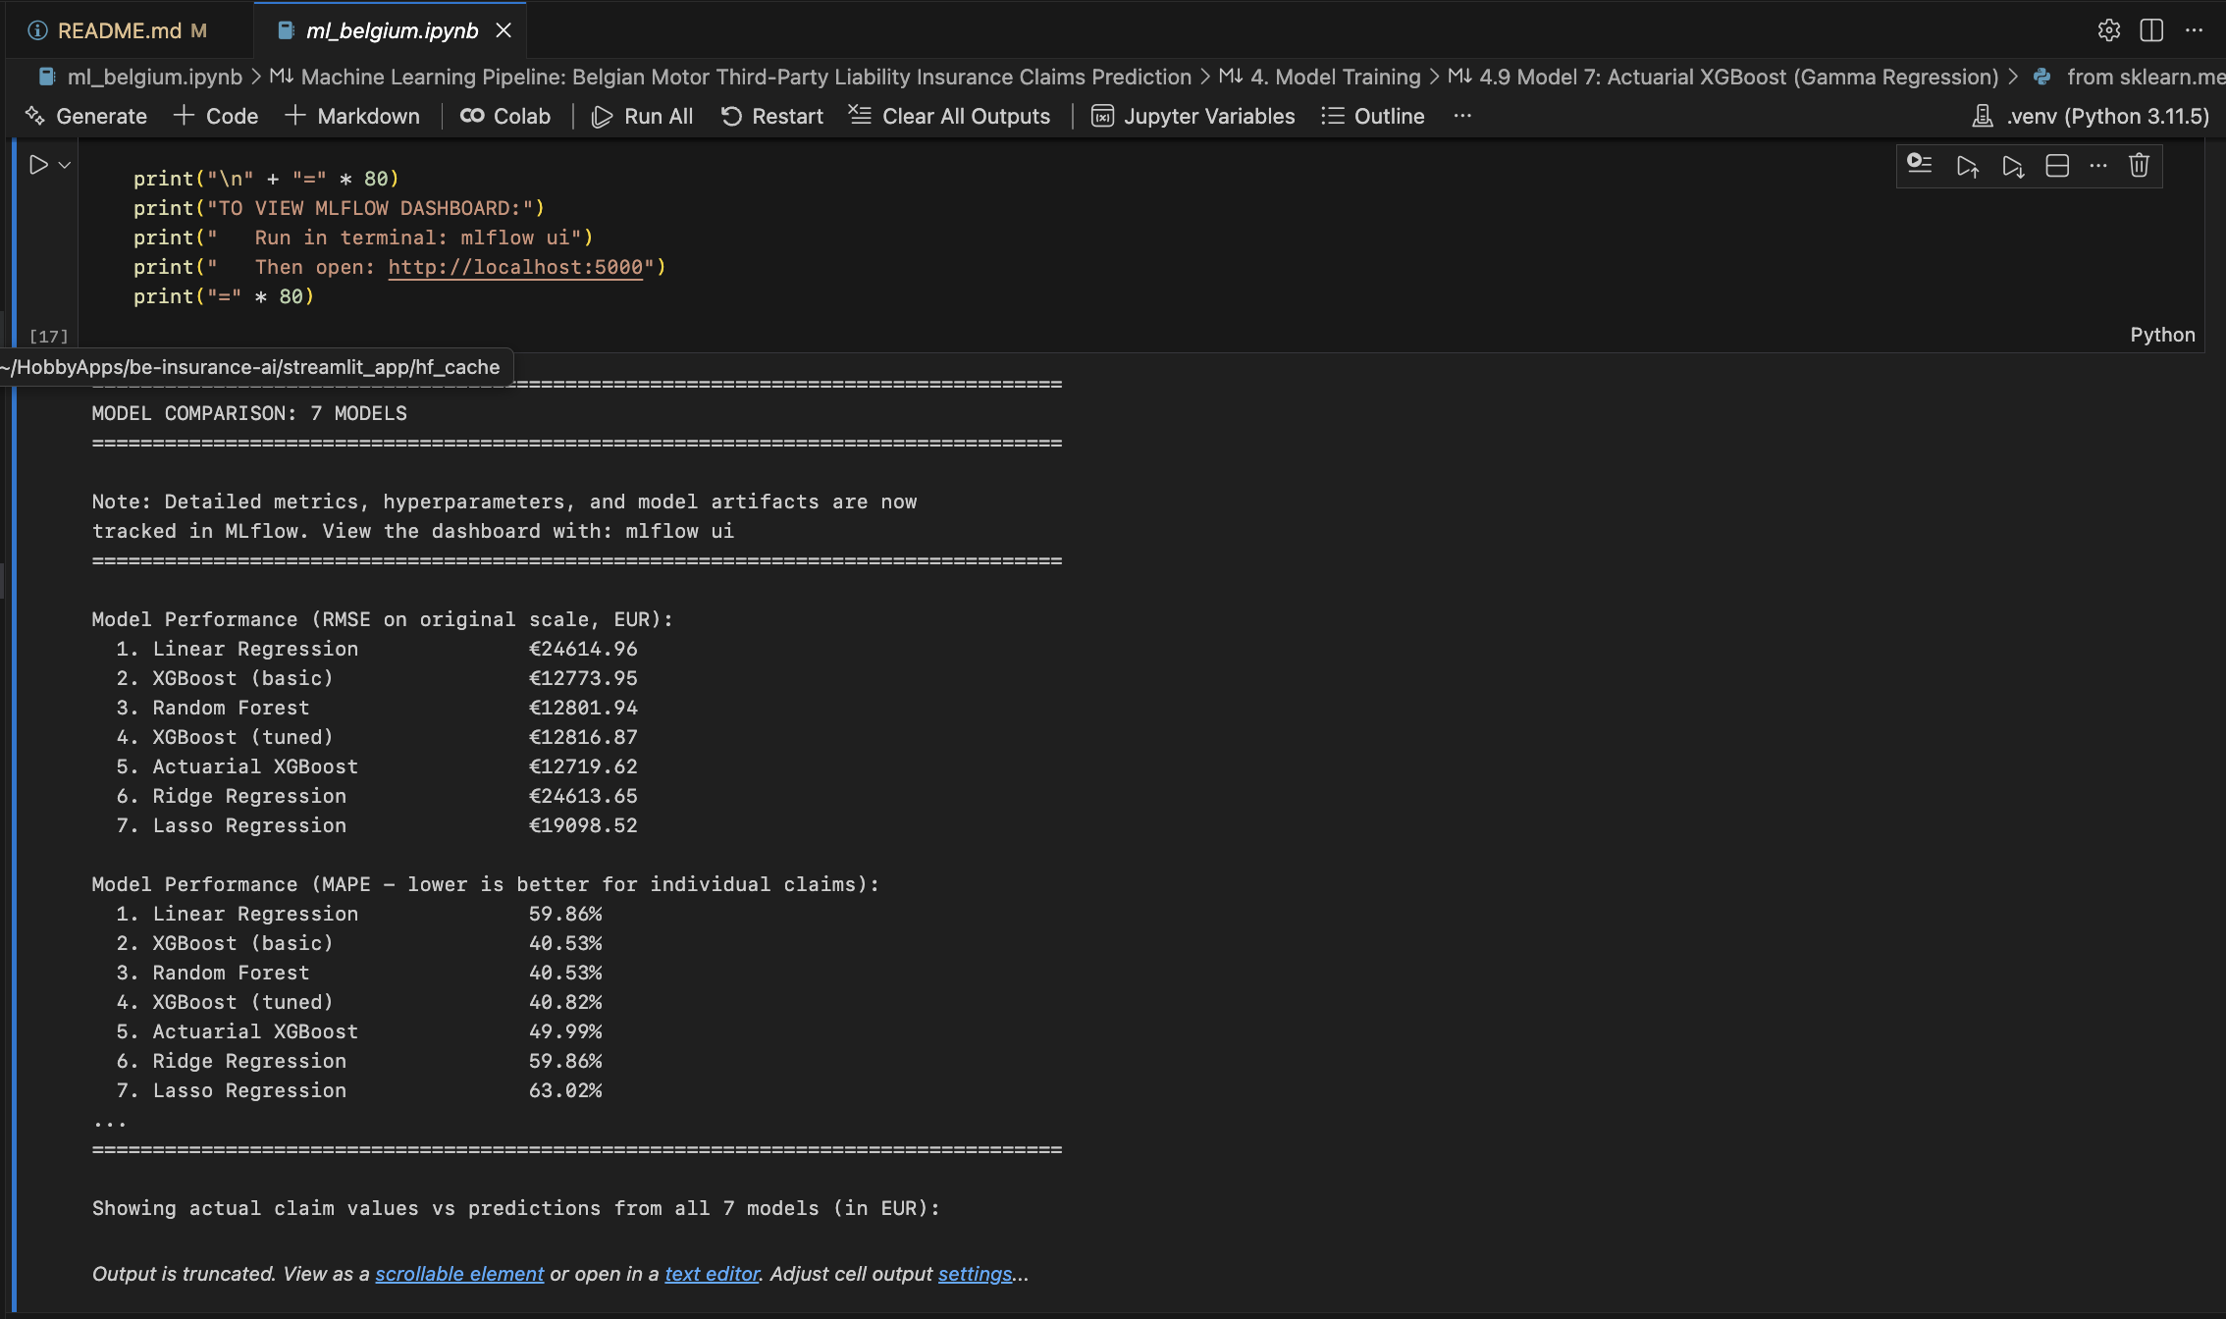This screenshot has width=2226, height=1319.
Task: Toggle the Outline view
Action: tap(1373, 116)
